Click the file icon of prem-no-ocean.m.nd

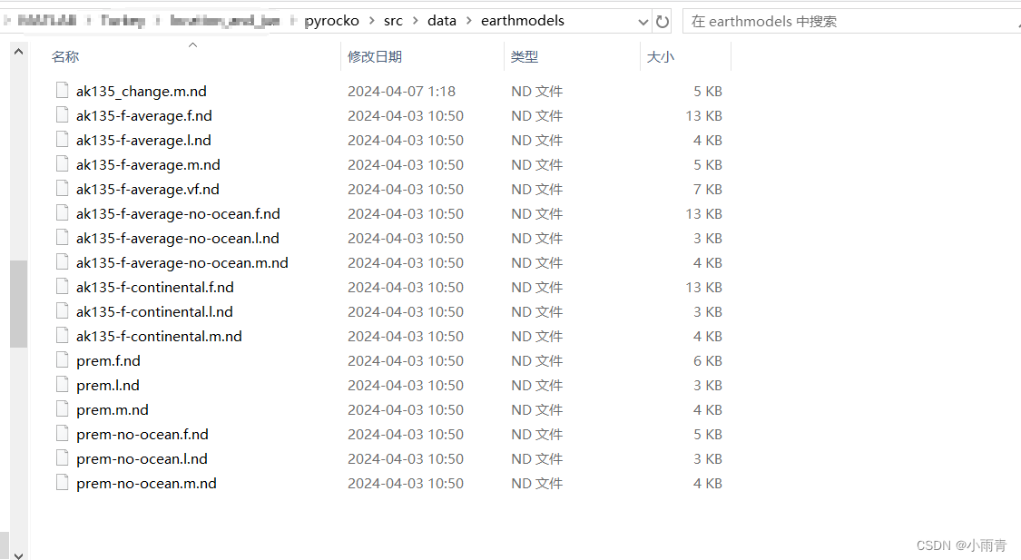tap(62, 483)
